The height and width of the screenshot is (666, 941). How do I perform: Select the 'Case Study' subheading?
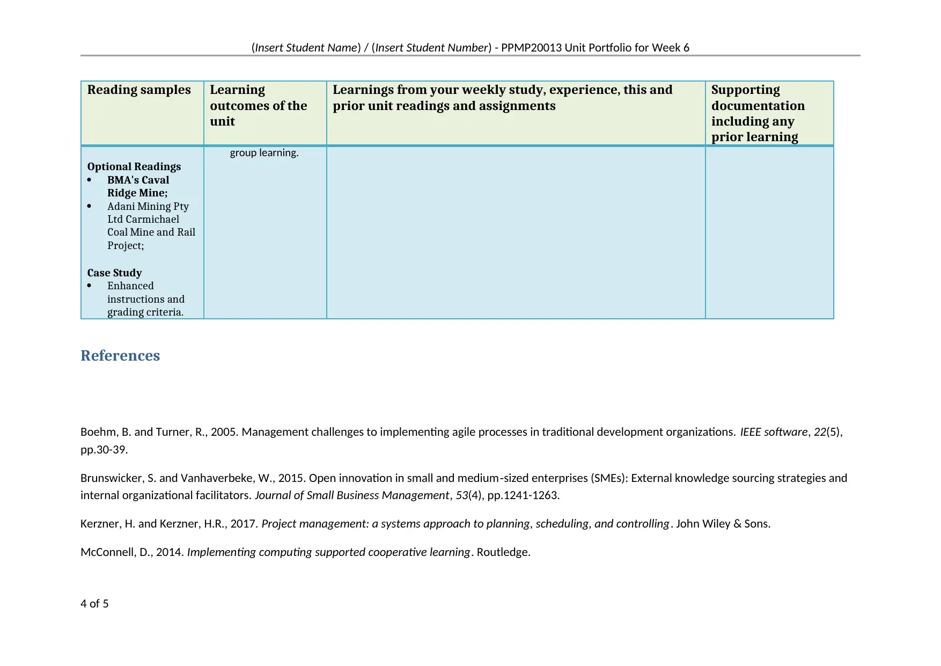[x=114, y=273]
